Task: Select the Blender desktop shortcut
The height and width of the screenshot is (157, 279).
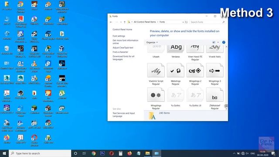Action: click(x=48, y=5)
